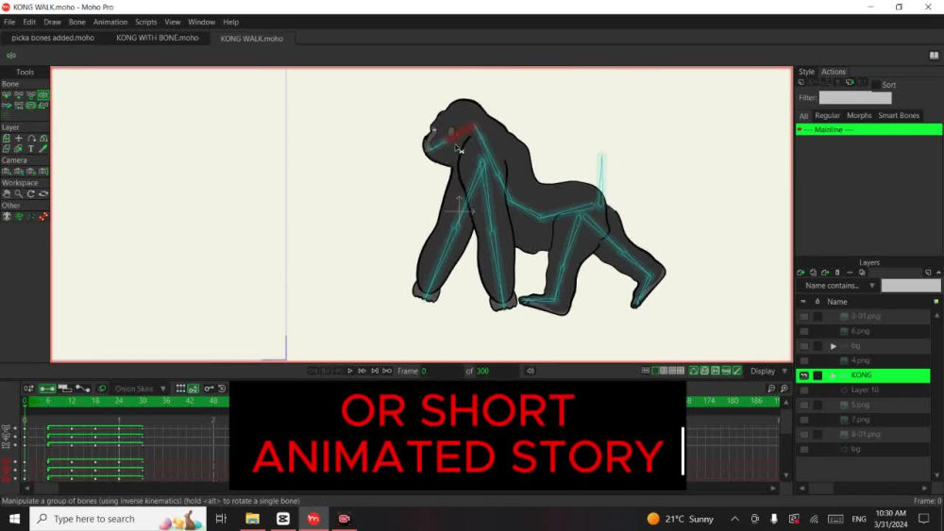Select the Pan Workspace hand tool
The width and height of the screenshot is (944, 531).
tap(7, 193)
